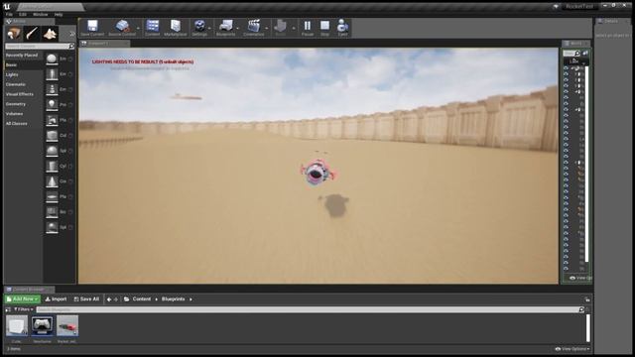
Task: Expand more modes with the double chevron
Action: pos(72,34)
